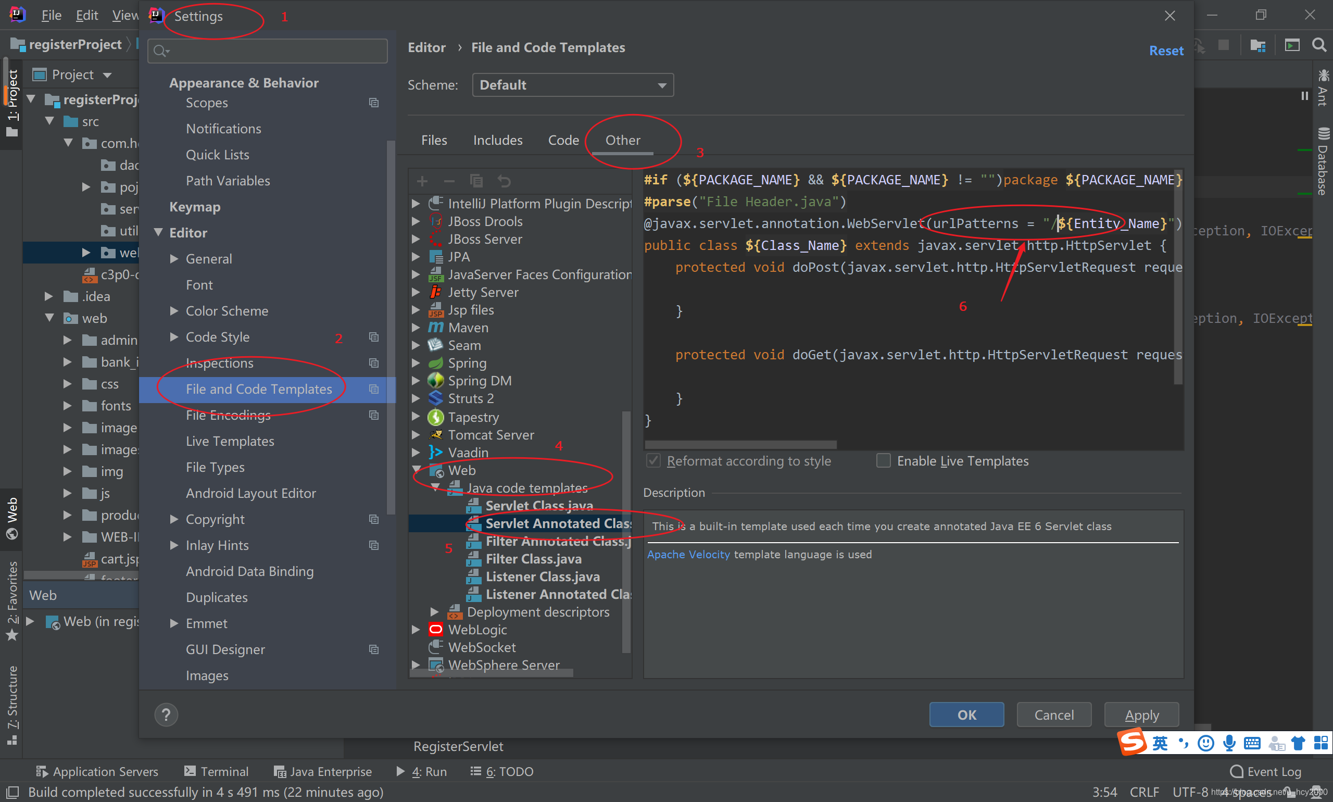
Task: Click the GUI Designer project-level icon
Action: 373,649
